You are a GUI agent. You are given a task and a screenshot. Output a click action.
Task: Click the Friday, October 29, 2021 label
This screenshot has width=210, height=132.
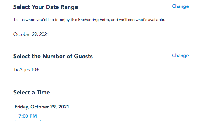tap(42, 107)
